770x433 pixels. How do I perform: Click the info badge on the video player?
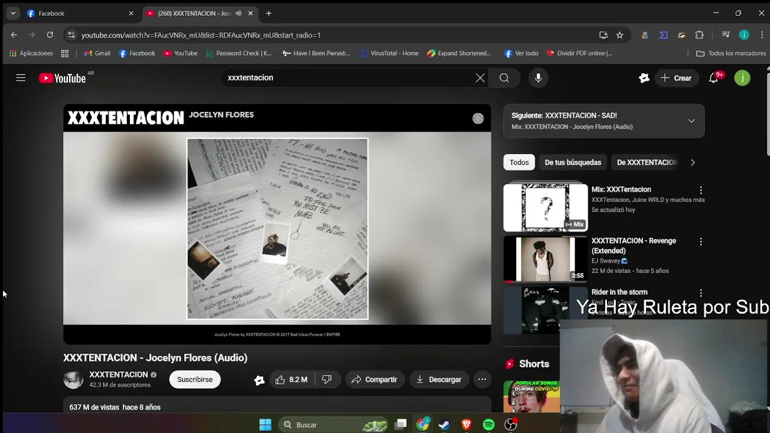(x=478, y=118)
